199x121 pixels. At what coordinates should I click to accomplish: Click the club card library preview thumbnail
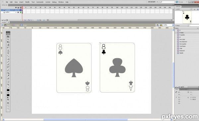pyautogui.click(x=187, y=17)
